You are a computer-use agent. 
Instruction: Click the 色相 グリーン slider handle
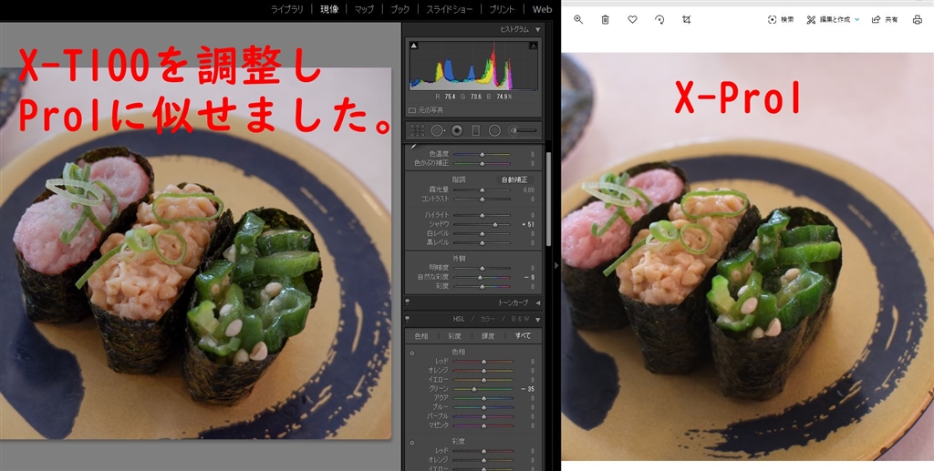click(x=474, y=389)
